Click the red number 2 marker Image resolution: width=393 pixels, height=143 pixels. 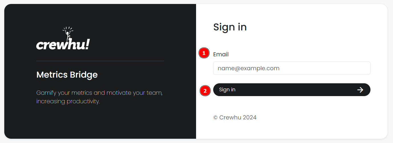click(205, 91)
